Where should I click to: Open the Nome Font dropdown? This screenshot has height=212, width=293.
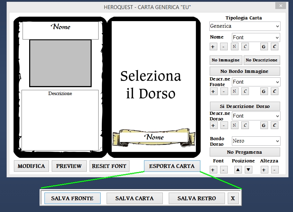(256, 37)
